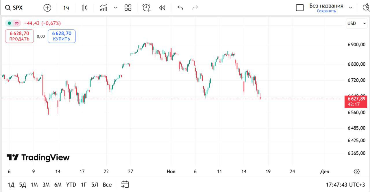Toggle the layout square checkbox
This screenshot has height=192, width=370.
tap(300, 8)
